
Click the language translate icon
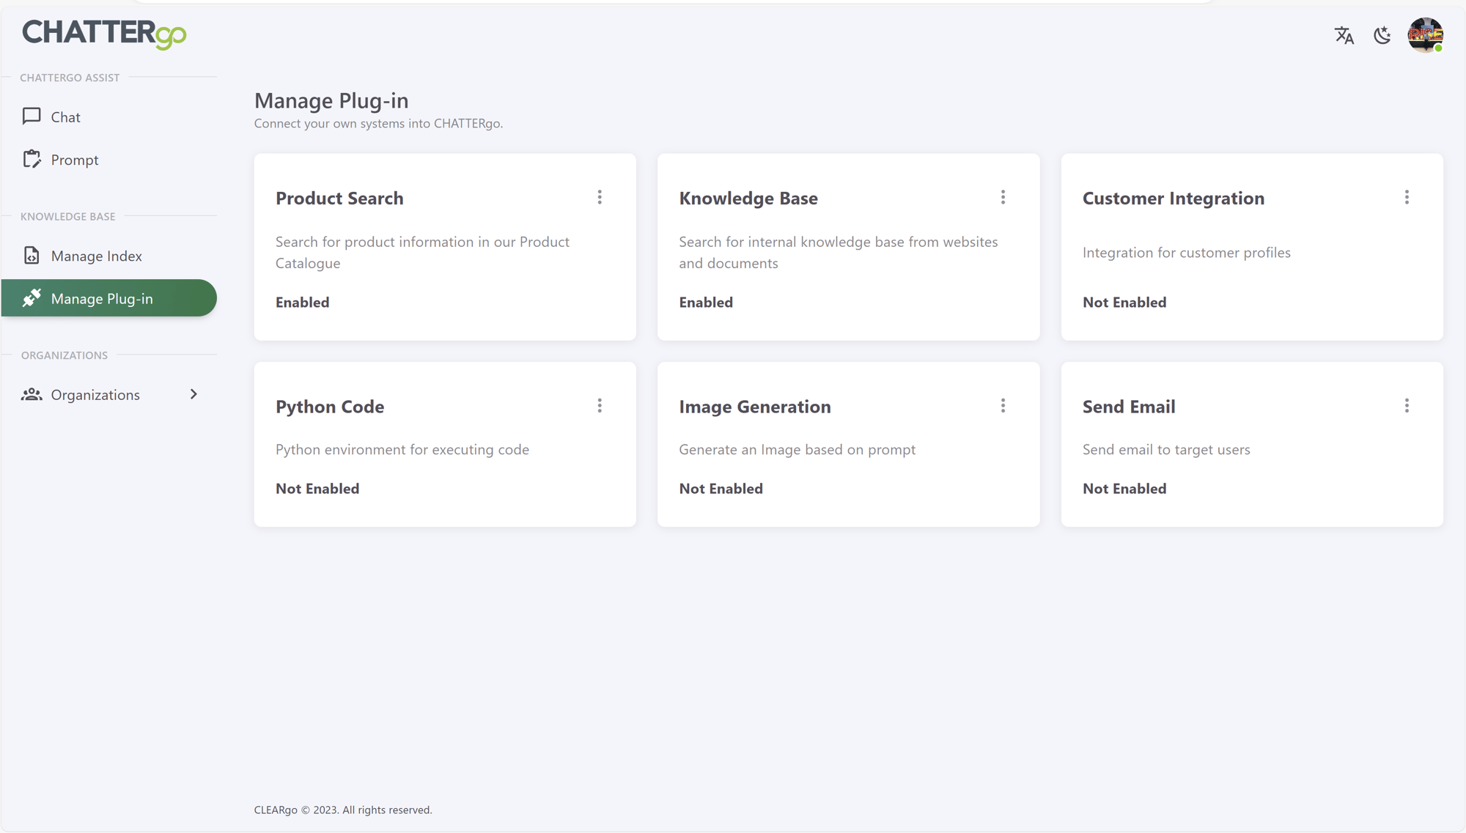1344,35
